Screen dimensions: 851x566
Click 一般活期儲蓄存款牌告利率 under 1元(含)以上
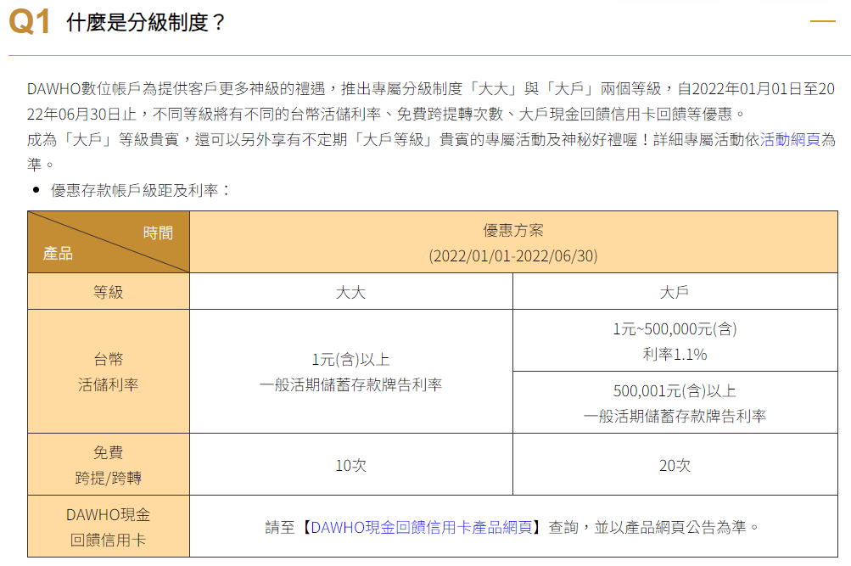click(x=350, y=384)
